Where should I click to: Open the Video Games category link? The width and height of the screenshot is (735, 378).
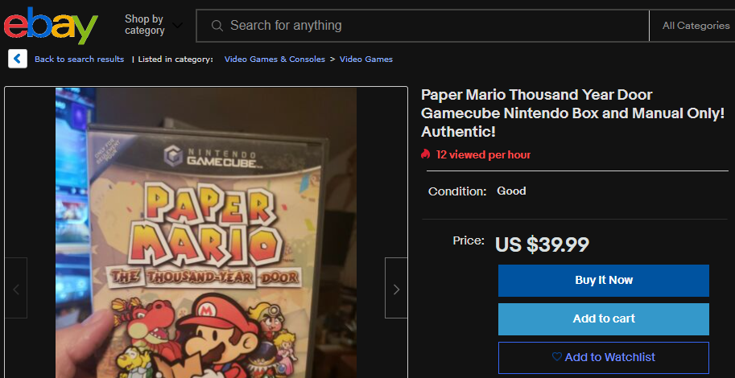[x=366, y=60]
